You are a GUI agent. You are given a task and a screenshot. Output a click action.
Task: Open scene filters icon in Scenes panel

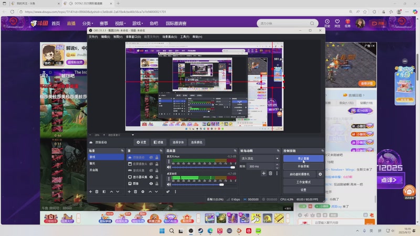104,191
